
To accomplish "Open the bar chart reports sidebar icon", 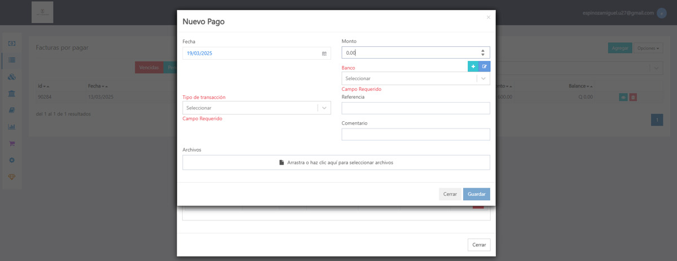I will click(11, 127).
